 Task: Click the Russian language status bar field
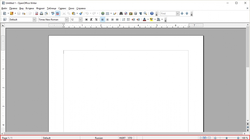[x=99, y=138]
